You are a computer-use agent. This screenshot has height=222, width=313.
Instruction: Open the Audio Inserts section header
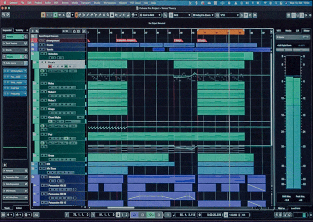coord(15,63)
